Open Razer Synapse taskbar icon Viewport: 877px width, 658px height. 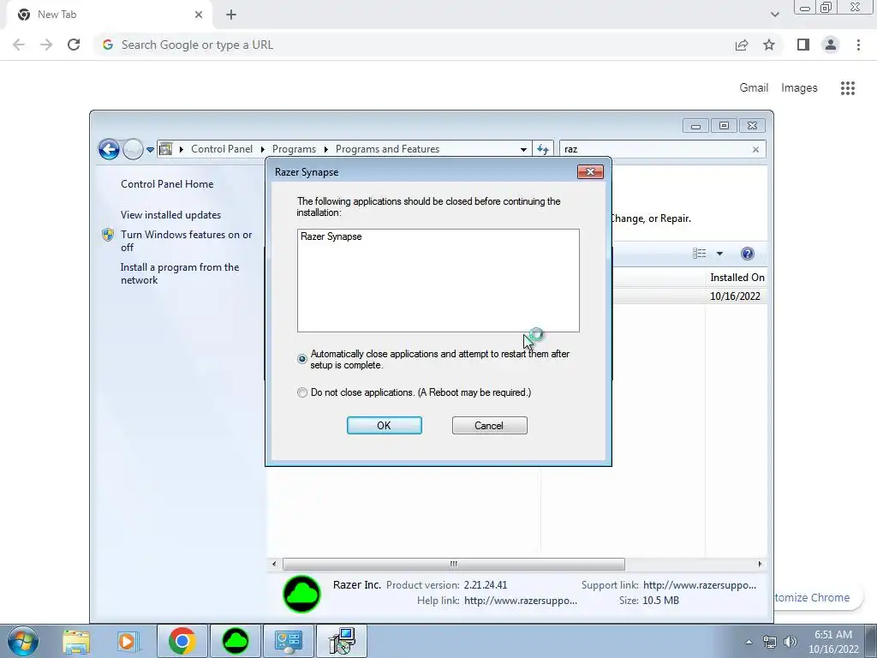236,641
